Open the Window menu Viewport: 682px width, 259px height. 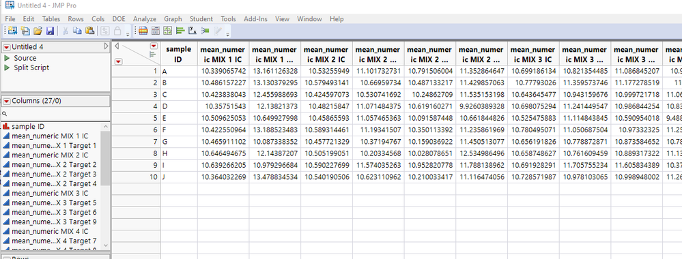click(x=309, y=18)
